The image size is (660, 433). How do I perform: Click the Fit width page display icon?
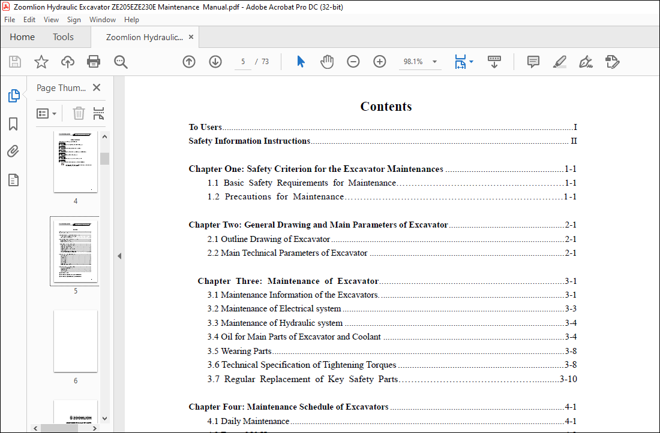(460, 62)
